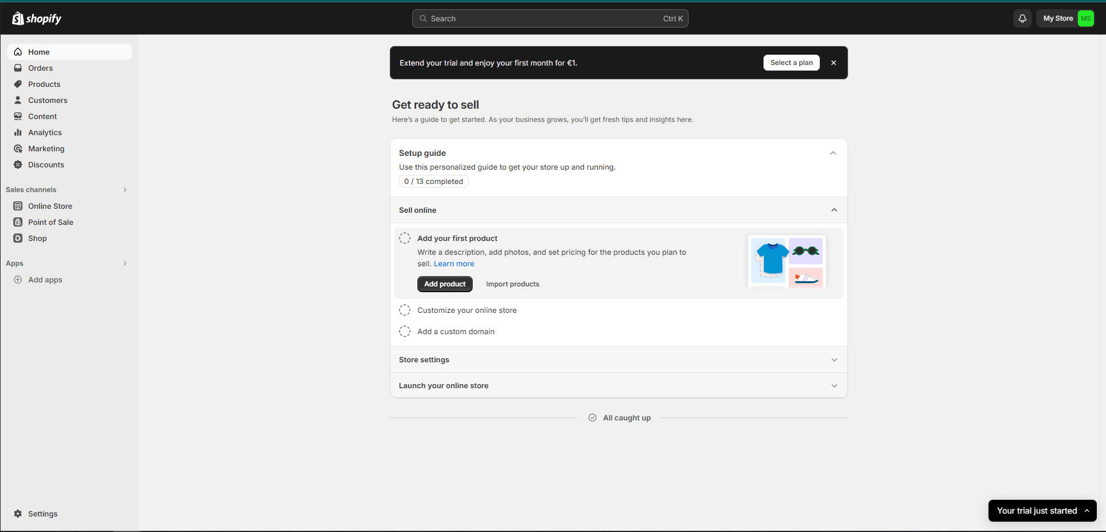Open Discounts page
Image resolution: width=1106 pixels, height=532 pixels.
coord(70,164)
